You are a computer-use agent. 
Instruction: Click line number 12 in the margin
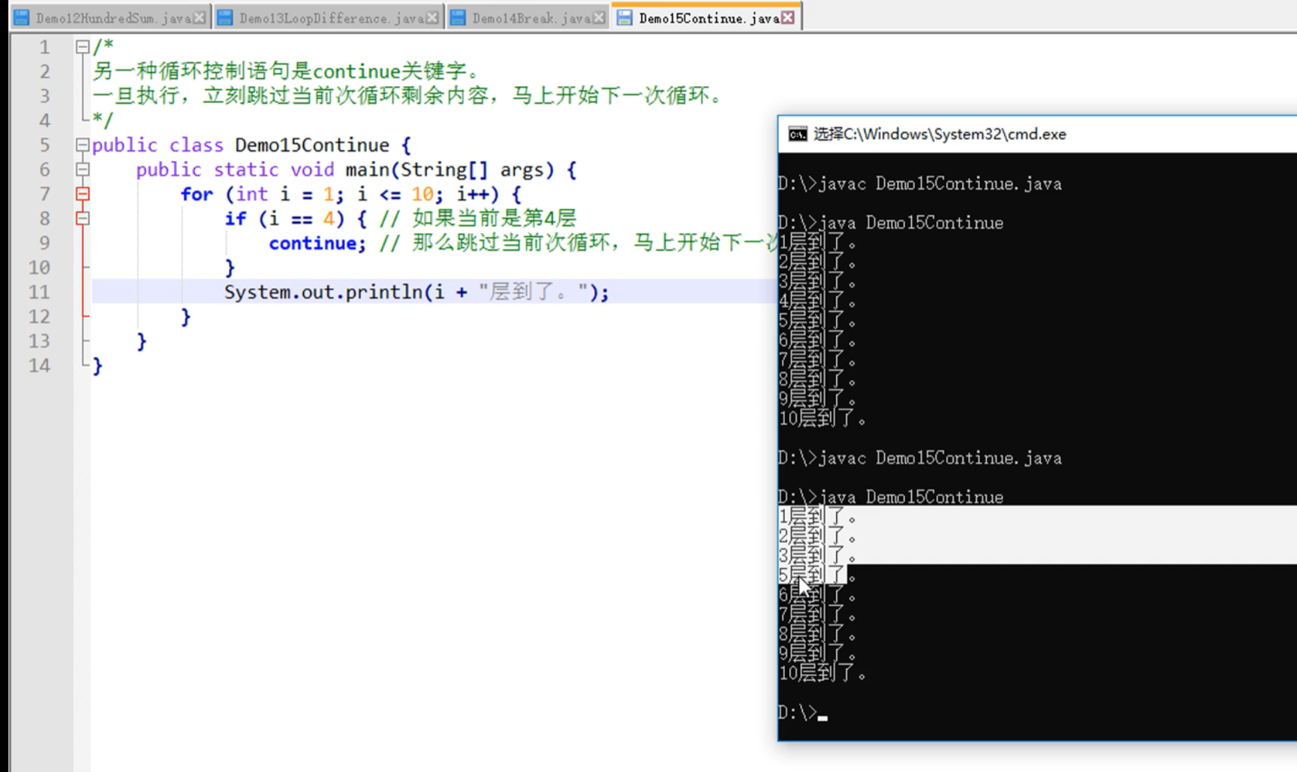(x=39, y=316)
